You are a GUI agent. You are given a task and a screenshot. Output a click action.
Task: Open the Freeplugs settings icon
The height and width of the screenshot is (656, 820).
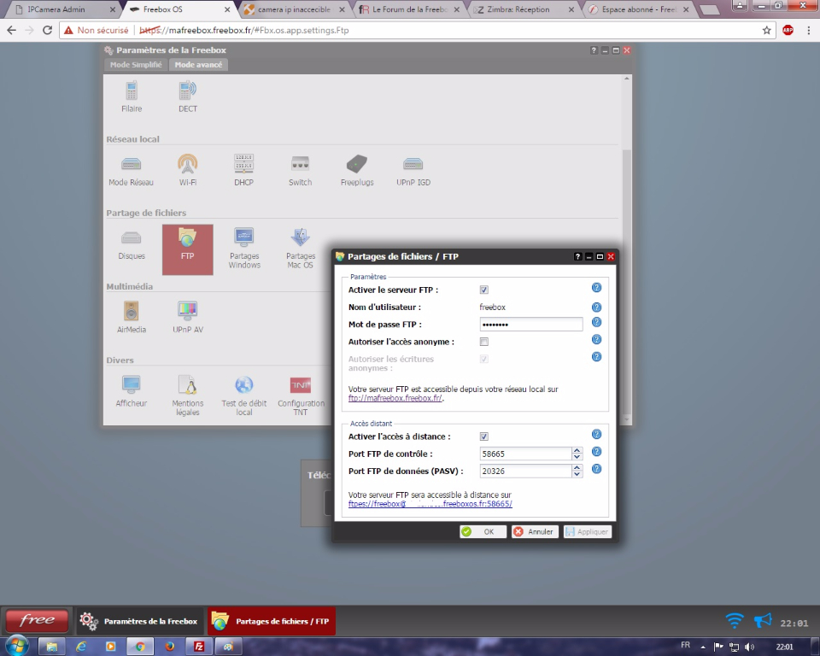357,171
